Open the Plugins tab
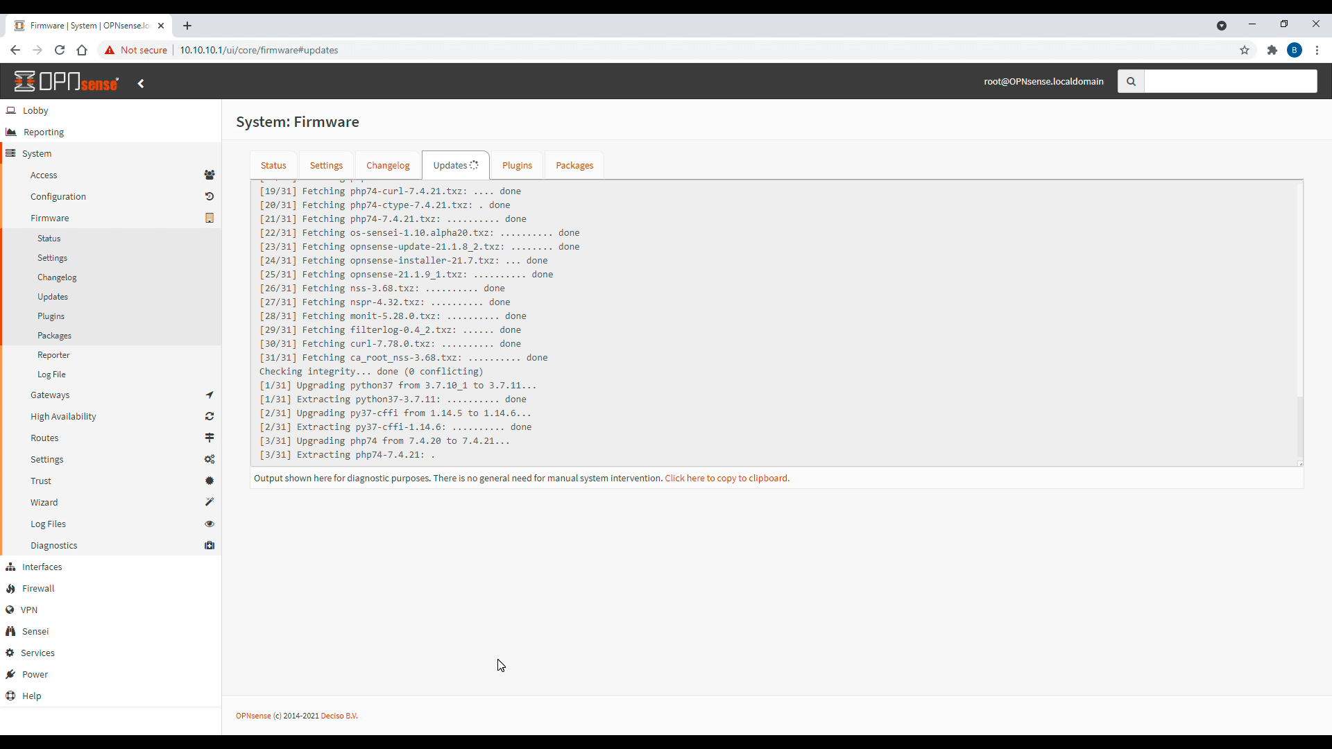 tap(517, 166)
